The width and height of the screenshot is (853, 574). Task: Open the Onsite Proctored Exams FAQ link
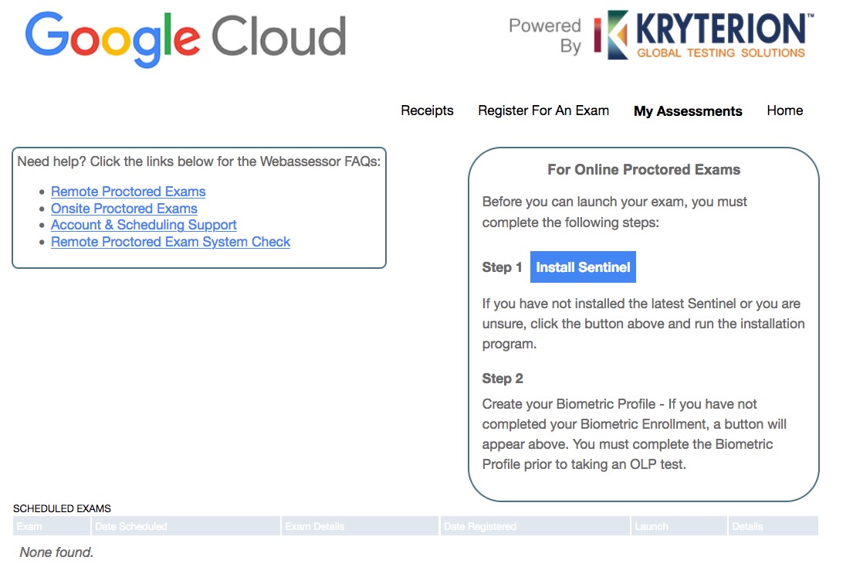[x=124, y=209]
